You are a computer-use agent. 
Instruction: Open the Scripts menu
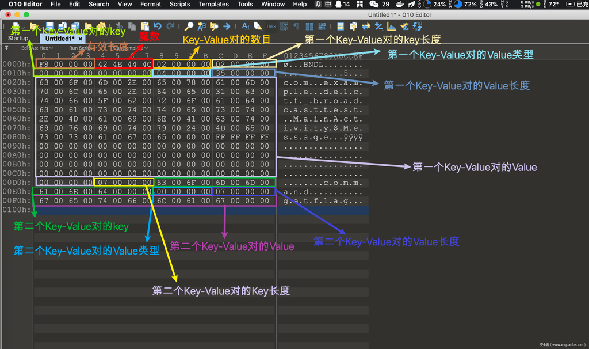[x=179, y=4]
